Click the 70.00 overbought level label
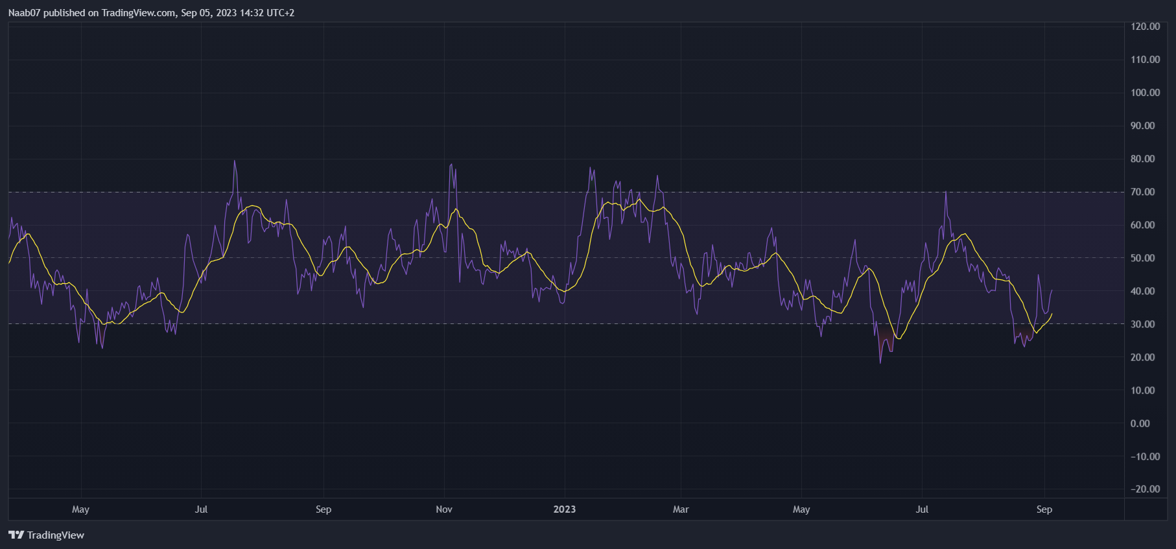This screenshot has height=549, width=1176. tap(1143, 192)
